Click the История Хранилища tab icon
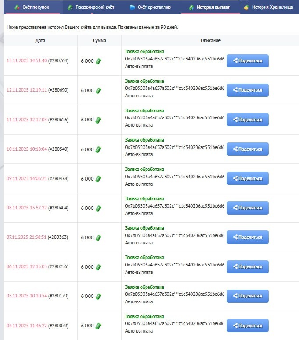299x340 pixels. (246, 7)
